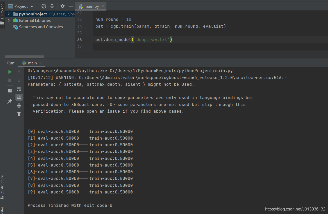This screenshot has width=328, height=214.
Task: Open the Project panel settings gear
Action: pos(62,6)
